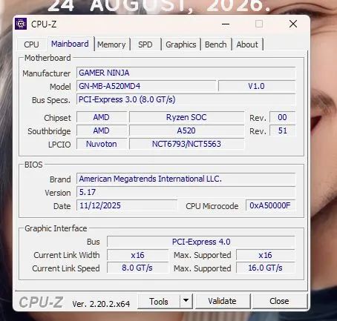Click the Manufacturer label
The image size is (337, 321).
pos(47,73)
